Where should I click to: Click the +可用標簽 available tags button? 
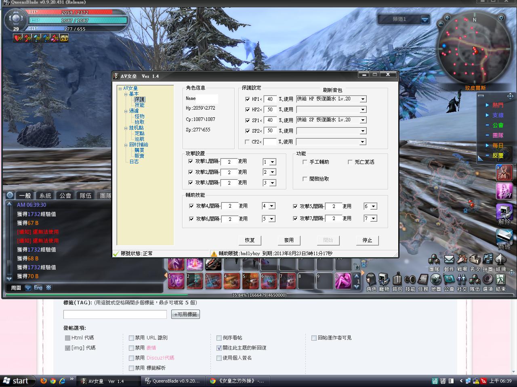(x=185, y=314)
